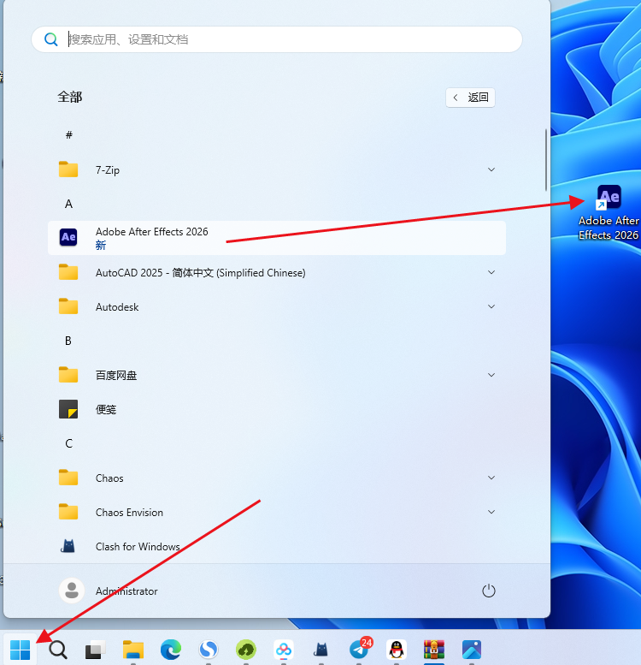641x665 pixels.
Task: Open QQ penguin taskbar icon
Action: pos(397,650)
